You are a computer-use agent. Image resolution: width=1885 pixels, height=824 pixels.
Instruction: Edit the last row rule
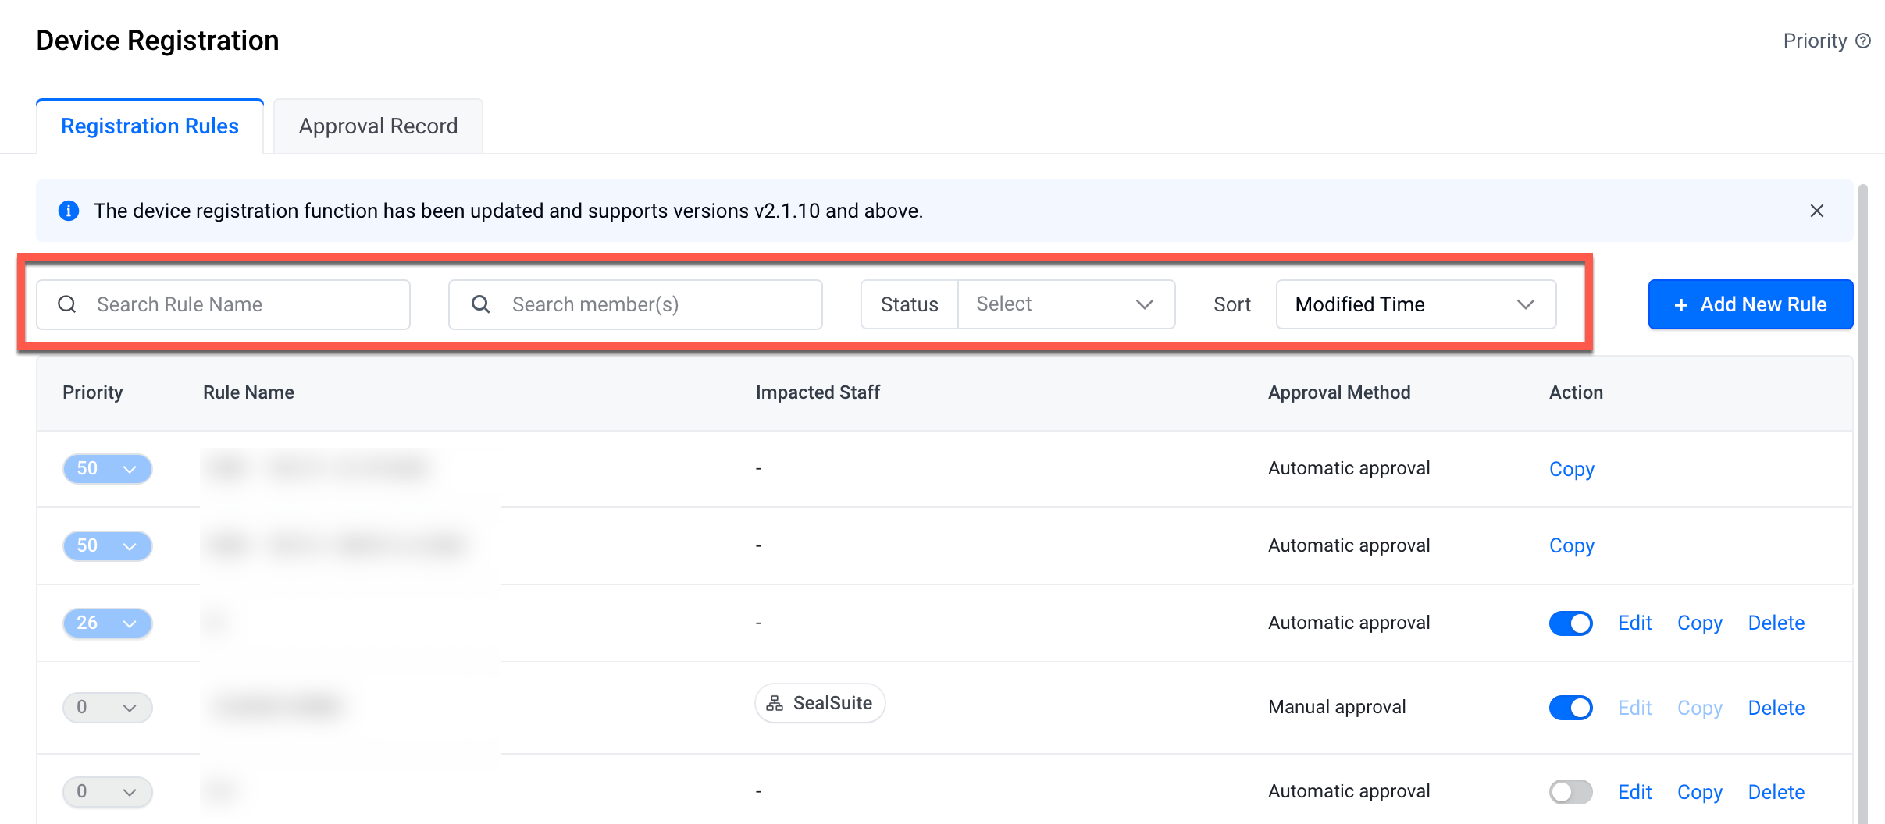click(x=1634, y=792)
